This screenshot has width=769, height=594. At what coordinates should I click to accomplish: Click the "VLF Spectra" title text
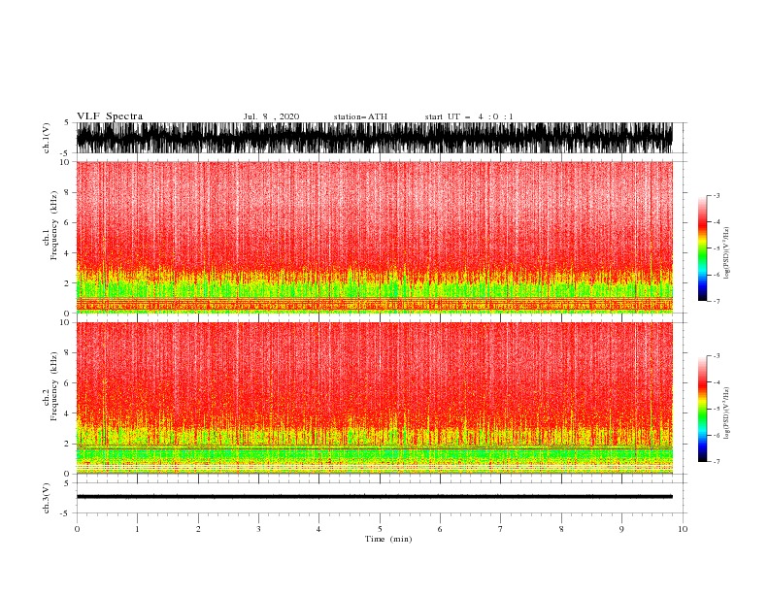tap(110, 116)
